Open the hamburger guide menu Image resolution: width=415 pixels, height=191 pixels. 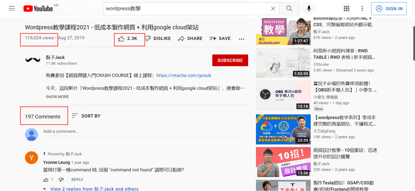click(x=12, y=9)
